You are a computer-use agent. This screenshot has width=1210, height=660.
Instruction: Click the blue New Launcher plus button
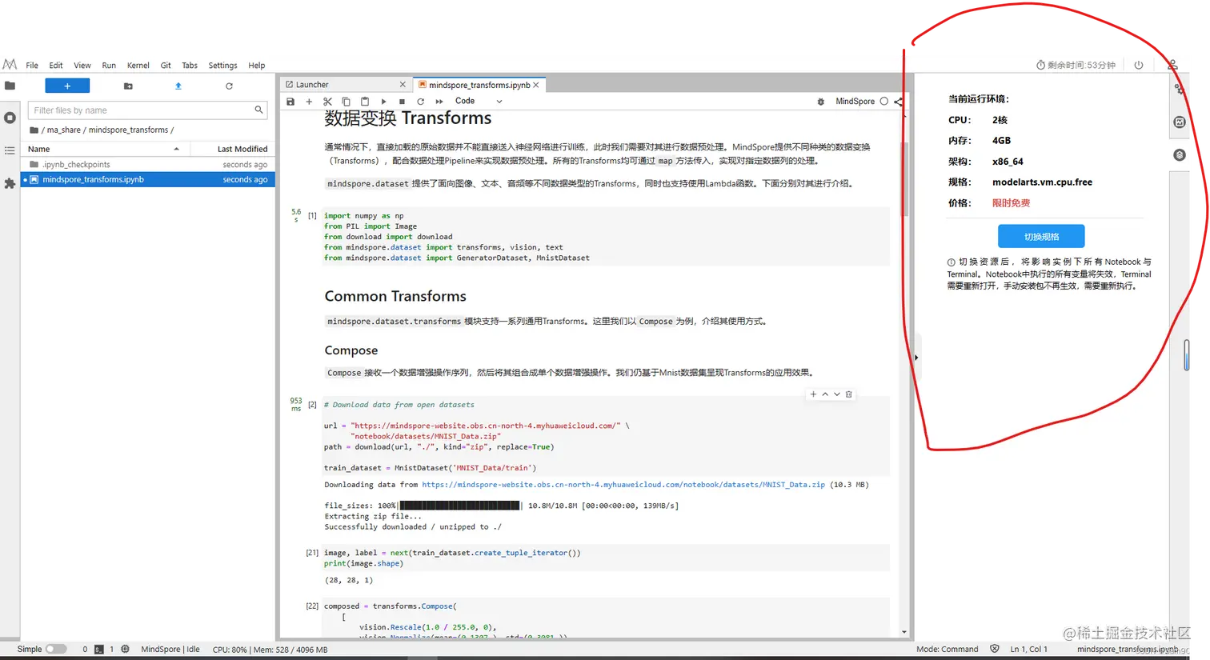click(67, 86)
